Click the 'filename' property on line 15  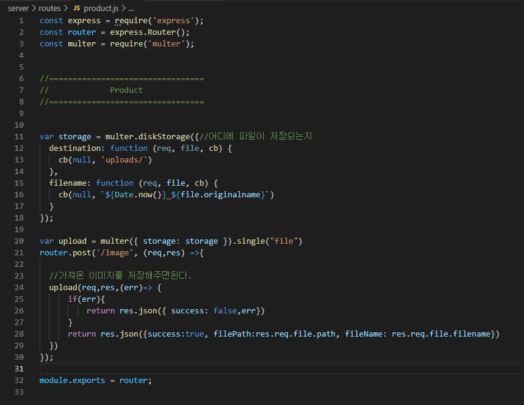[68, 183]
